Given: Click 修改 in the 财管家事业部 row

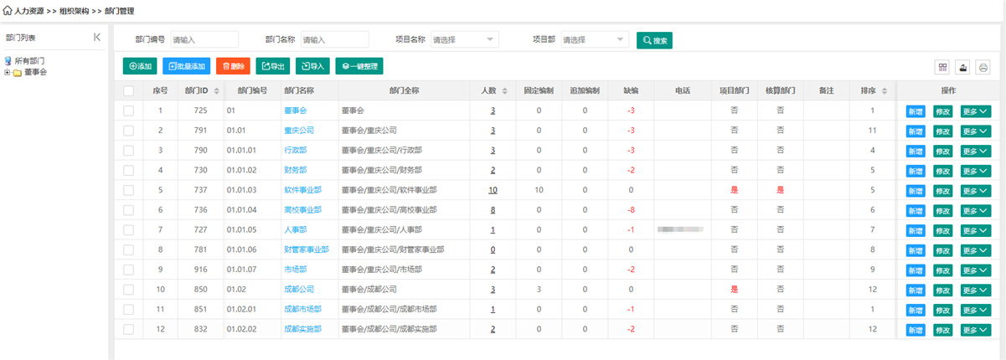Looking at the screenshot, I should click(942, 250).
